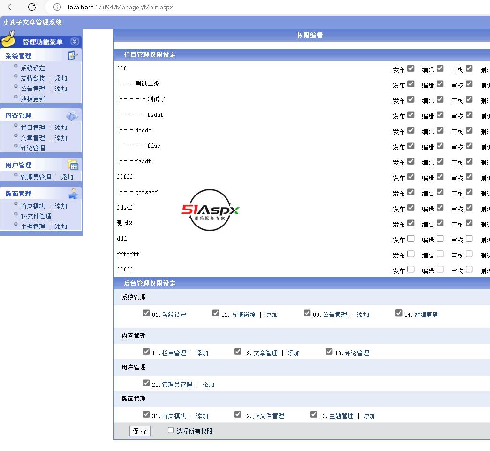
Task: Click the 保存 button
Action: point(140,431)
